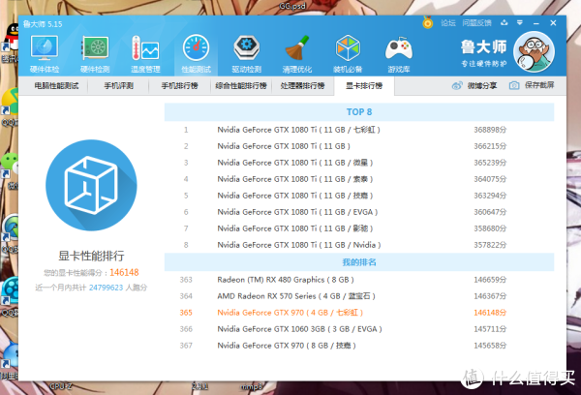Select the Radeon RX 480 Graphics row
The height and width of the screenshot is (395, 581).
tap(359, 280)
